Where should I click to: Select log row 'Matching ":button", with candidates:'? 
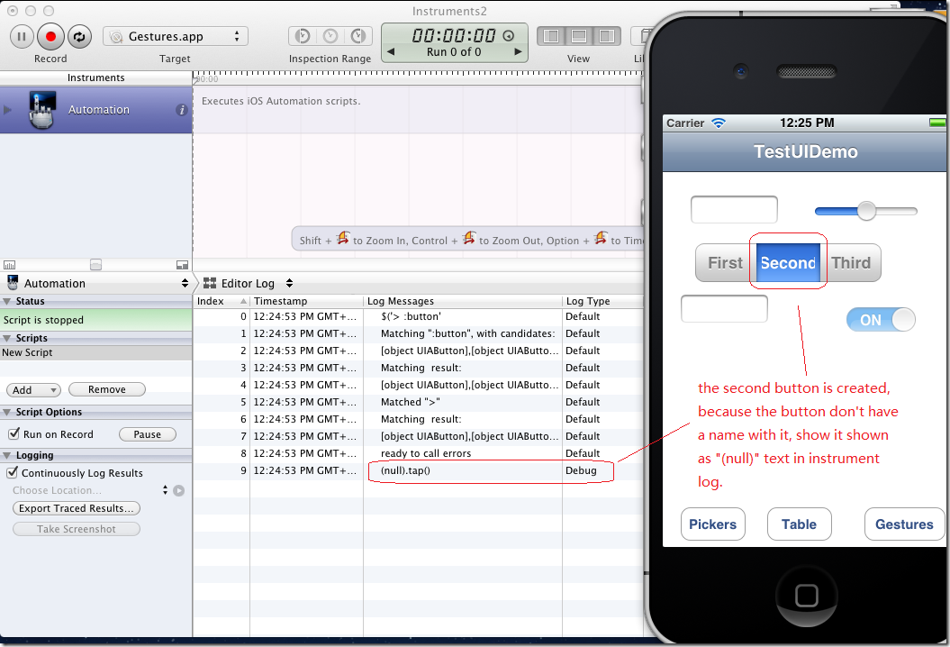[x=418, y=333]
